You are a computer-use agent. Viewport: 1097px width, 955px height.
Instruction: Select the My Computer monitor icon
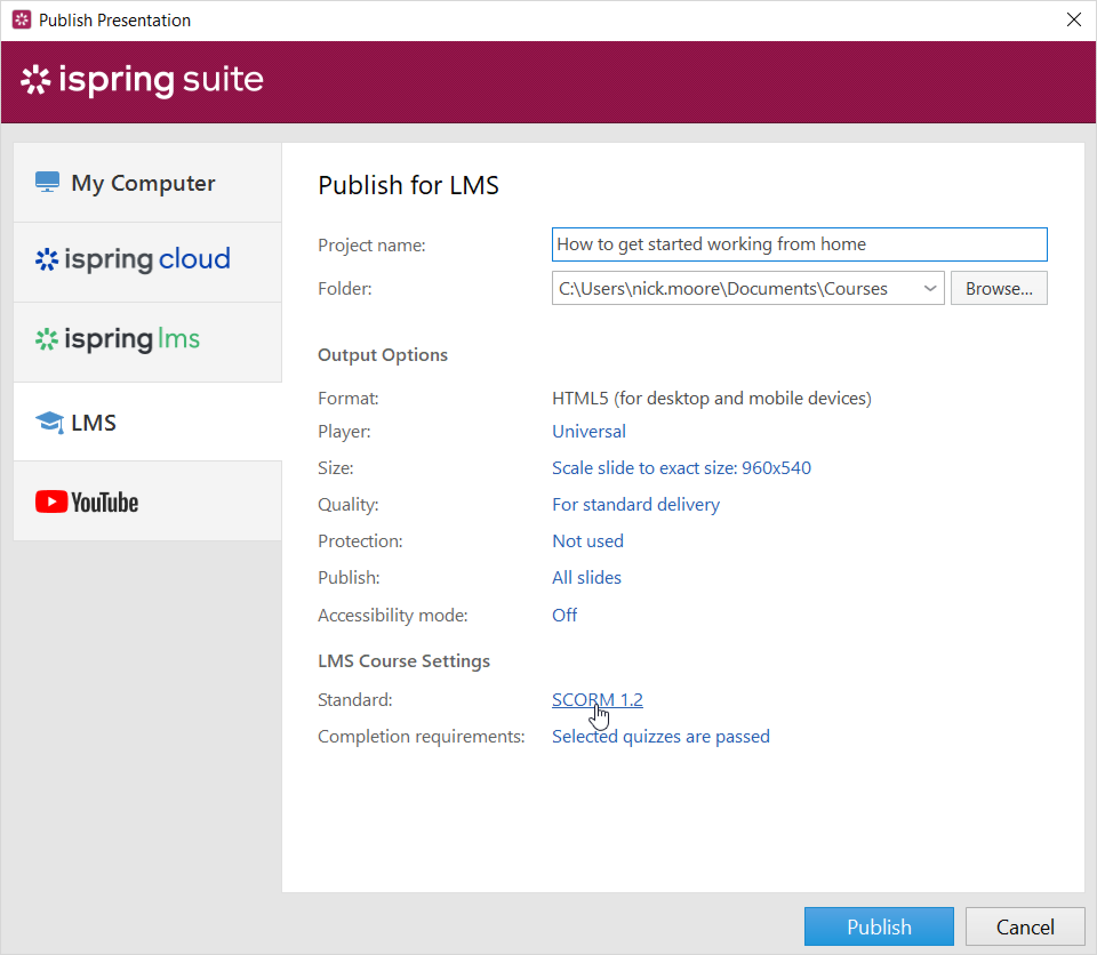(47, 182)
